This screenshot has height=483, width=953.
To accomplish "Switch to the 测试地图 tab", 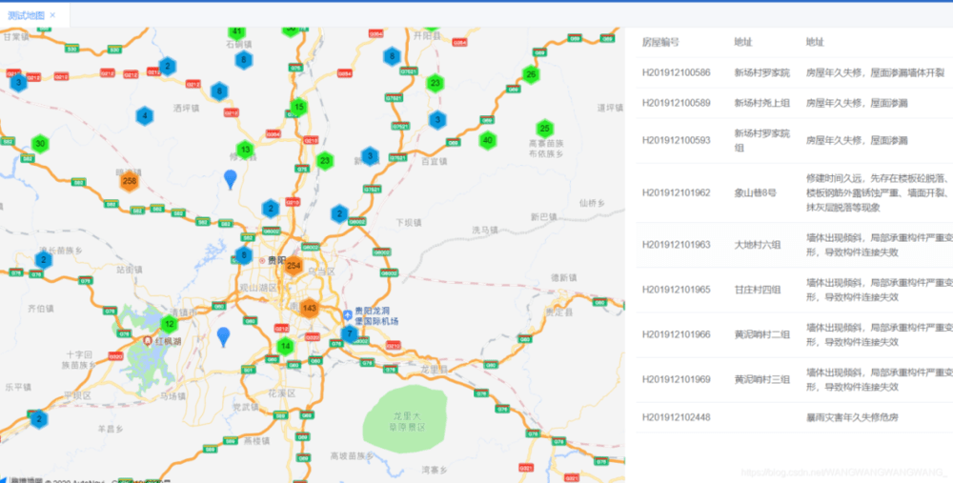I will (x=26, y=15).
